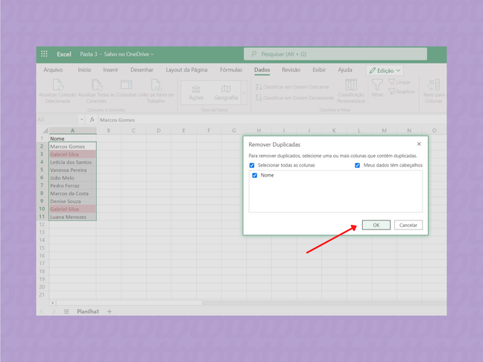Image resolution: width=483 pixels, height=362 pixels.
Task: Switch to the Desenhar tab
Action: pos(142,70)
